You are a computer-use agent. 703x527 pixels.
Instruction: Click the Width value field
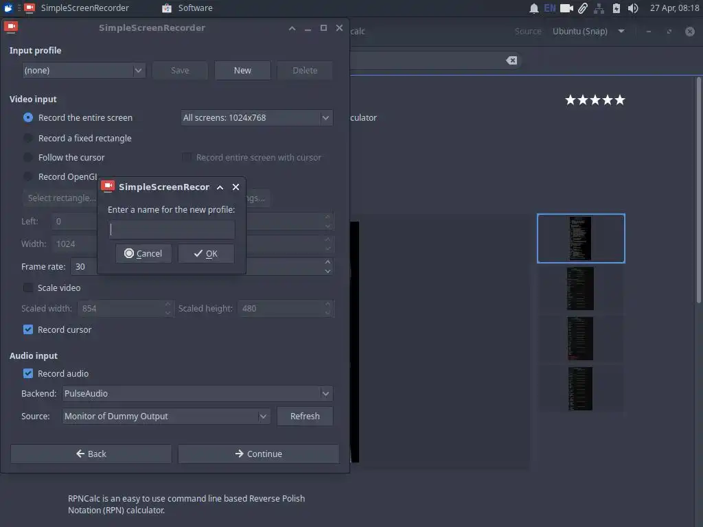pos(74,244)
